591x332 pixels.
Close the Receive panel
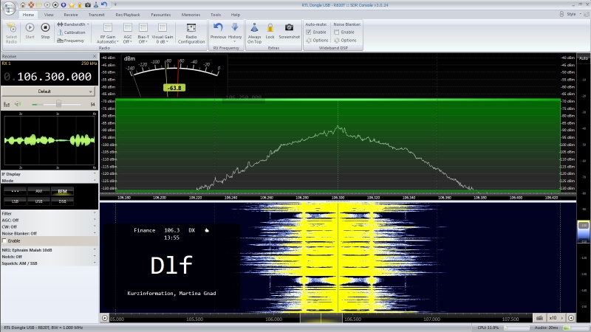point(95,57)
